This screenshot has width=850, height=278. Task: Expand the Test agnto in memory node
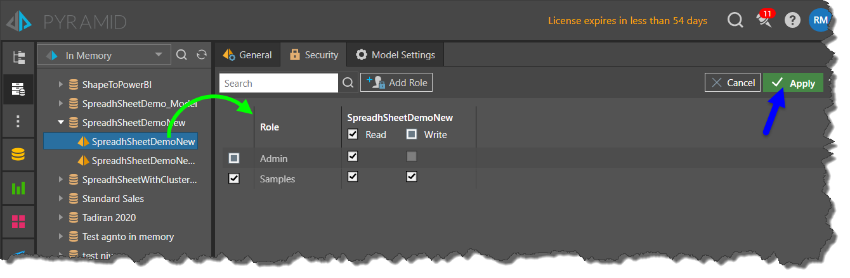(x=61, y=236)
